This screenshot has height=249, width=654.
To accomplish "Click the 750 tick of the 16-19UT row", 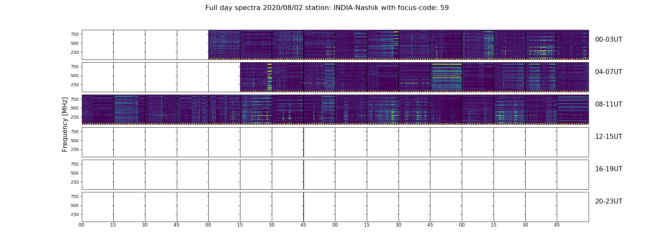I will 74,164.
